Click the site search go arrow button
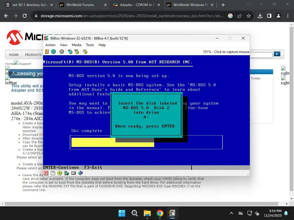294x220 pixels. [277, 54]
